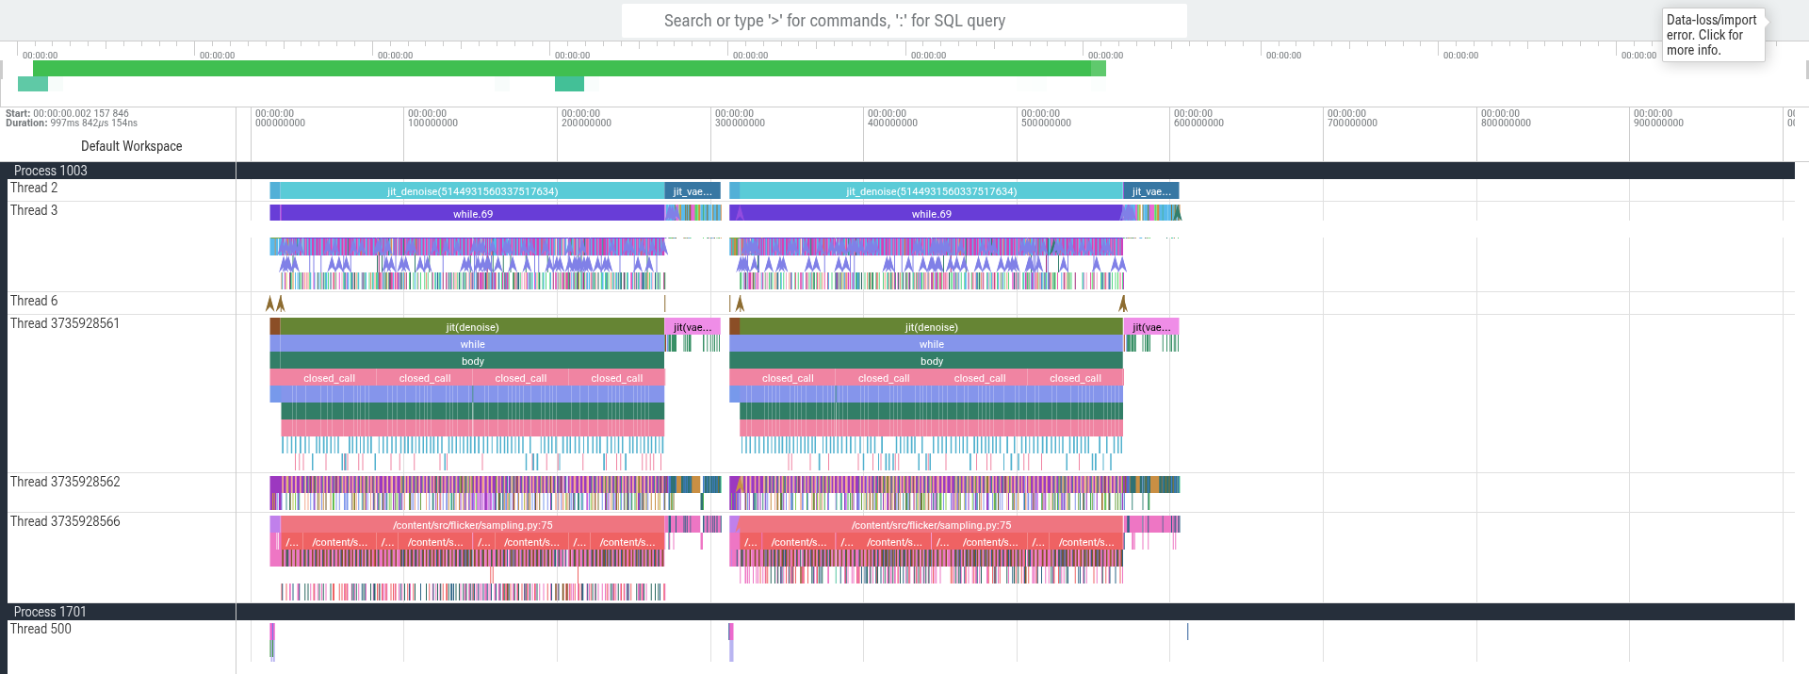Viewport: 1809px width, 674px height.
Task: Select the Thread 500 slice near 600000000
Action: pyautogui.click(x=1187, y=632)
